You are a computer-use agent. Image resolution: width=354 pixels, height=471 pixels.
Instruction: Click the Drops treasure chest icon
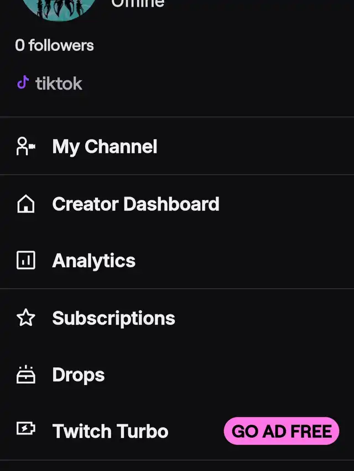25,374
